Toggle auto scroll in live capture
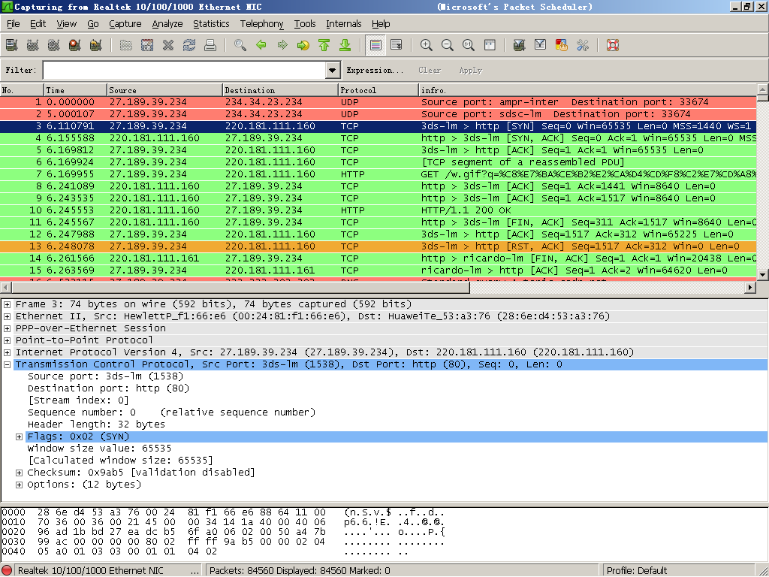This screenshot has height=577, width=769. 397,45
